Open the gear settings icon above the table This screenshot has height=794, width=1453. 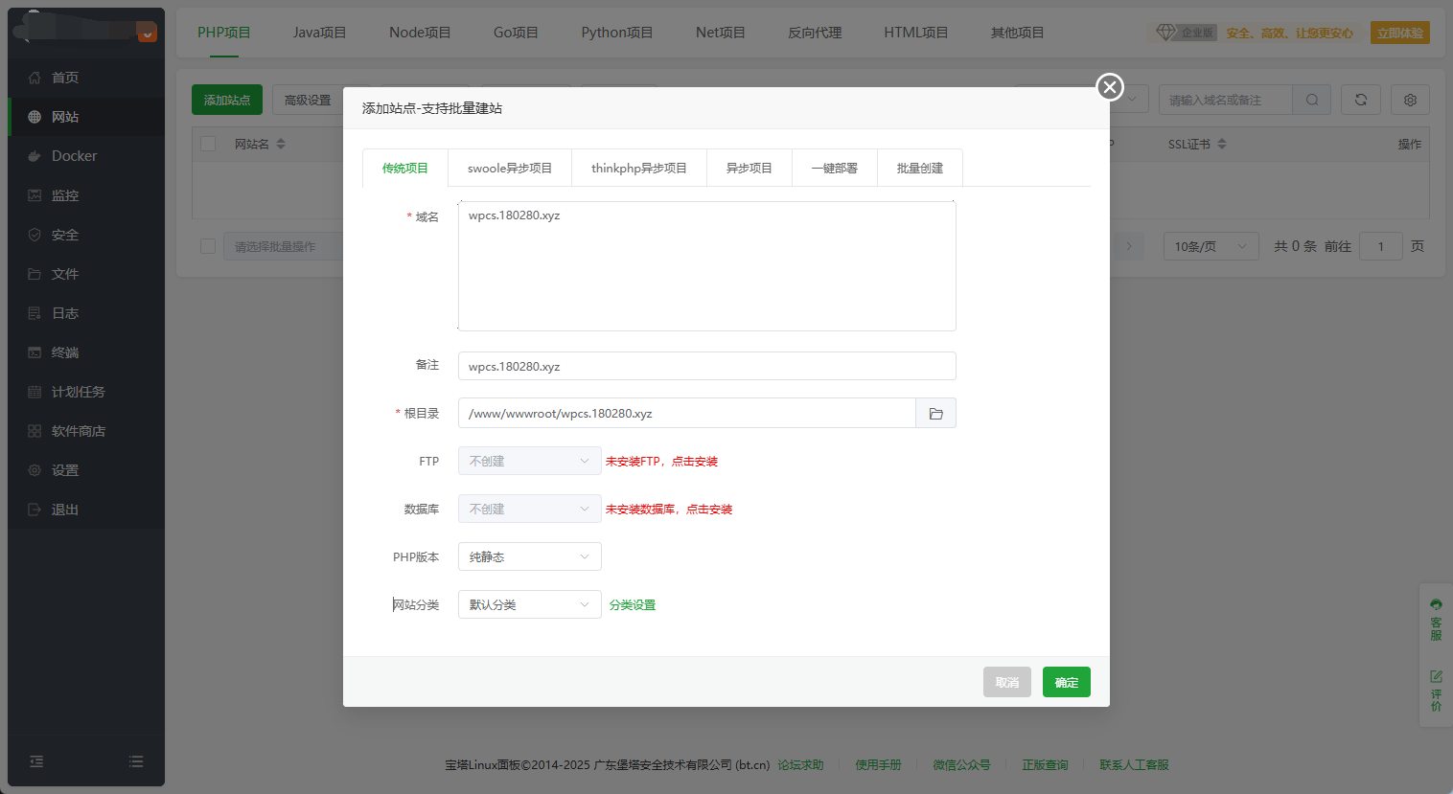[x=1410, y=100]
